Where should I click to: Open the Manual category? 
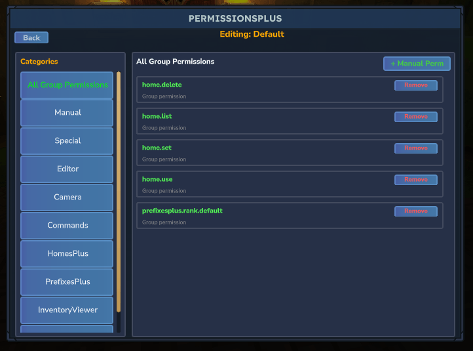[67, 113]
